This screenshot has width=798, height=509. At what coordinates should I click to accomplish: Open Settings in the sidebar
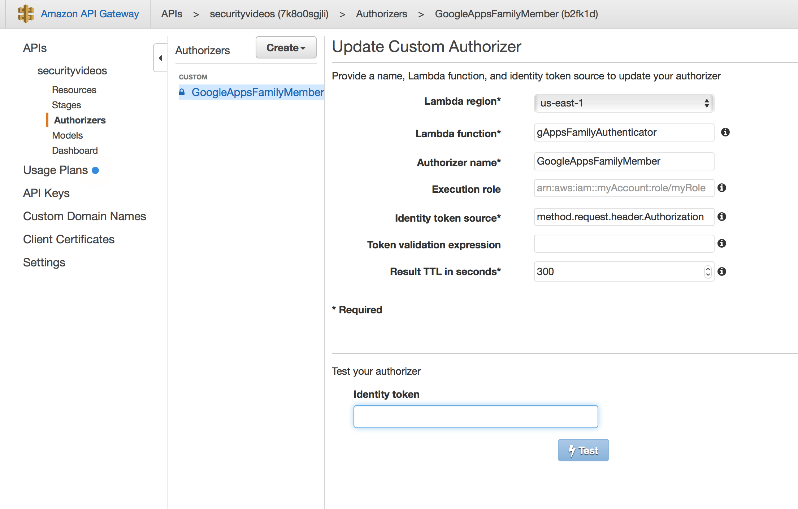click(44, 262)
